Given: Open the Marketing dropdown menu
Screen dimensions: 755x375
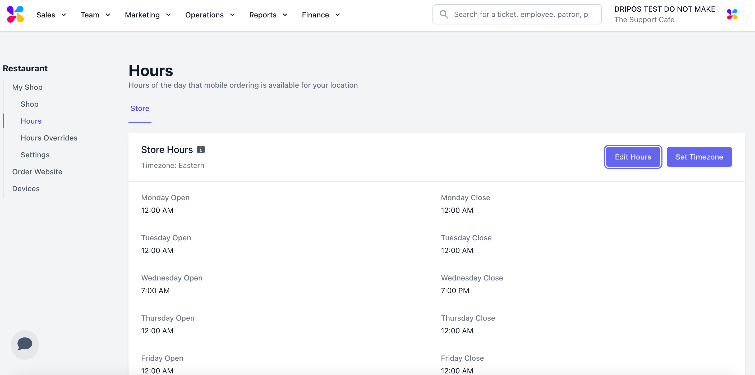Looking at the screenshot, I should click(148, 15).
